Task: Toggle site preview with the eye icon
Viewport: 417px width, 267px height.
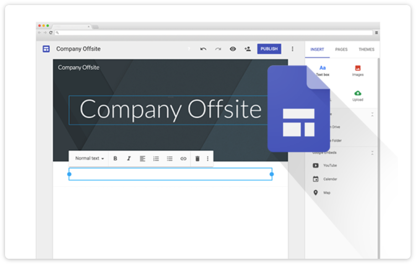Action: pyautogui.click(x=233, y=49)
